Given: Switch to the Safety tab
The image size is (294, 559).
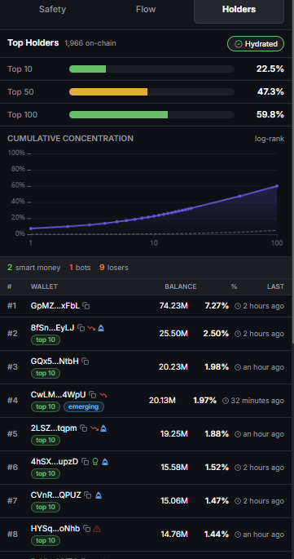Looking at the screenshot, I should tap(52, 9).
